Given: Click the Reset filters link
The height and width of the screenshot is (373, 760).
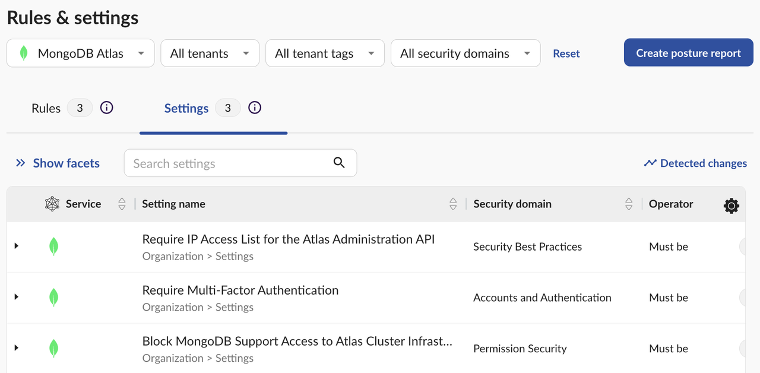Looking at the screenshot, I should click(566, 53).
